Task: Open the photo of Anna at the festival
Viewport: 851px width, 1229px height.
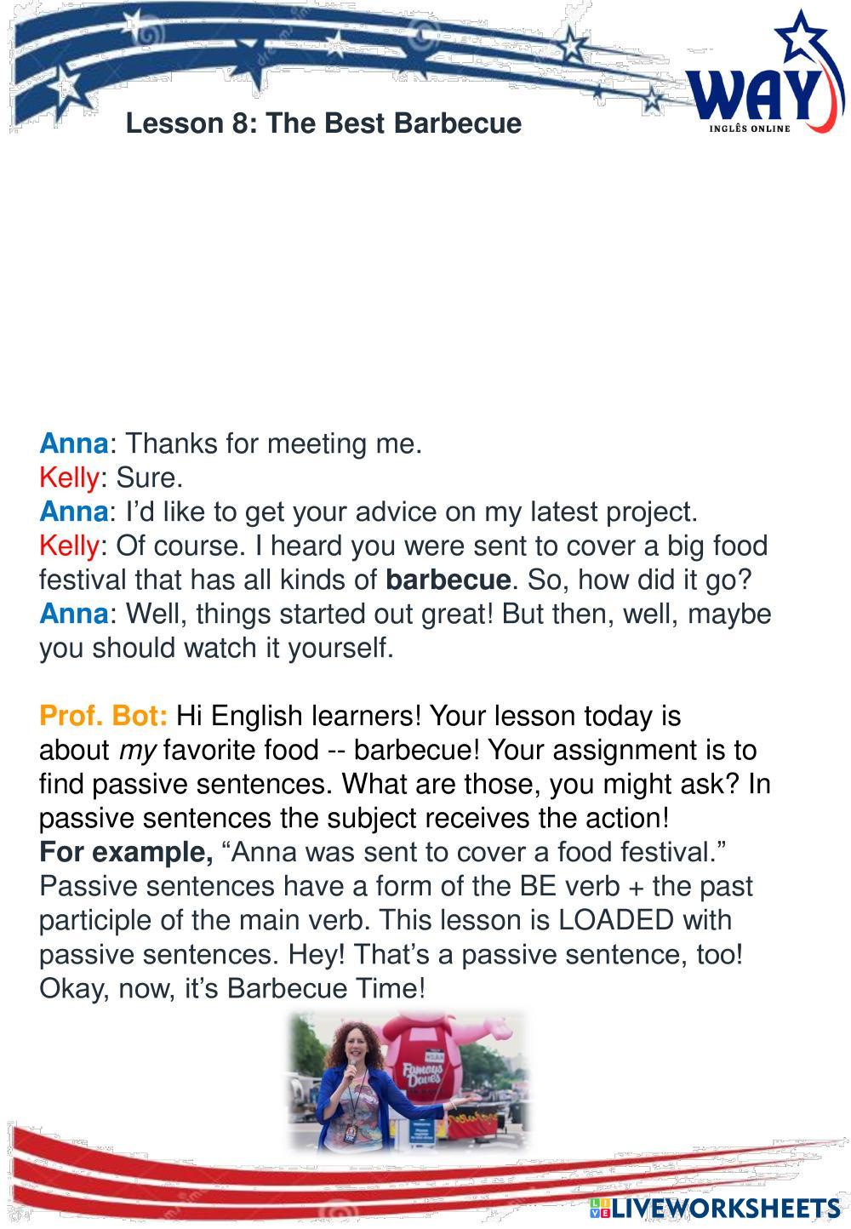Action: point(408,1081)
